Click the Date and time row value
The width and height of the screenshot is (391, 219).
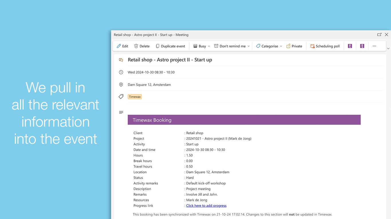point(206,150)
